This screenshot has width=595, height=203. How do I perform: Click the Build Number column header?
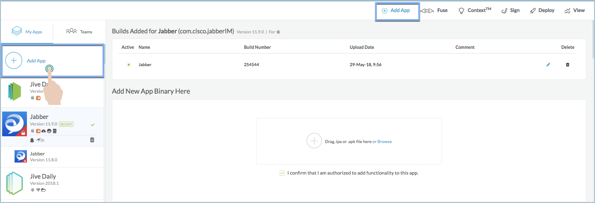[x=257, y=47]
